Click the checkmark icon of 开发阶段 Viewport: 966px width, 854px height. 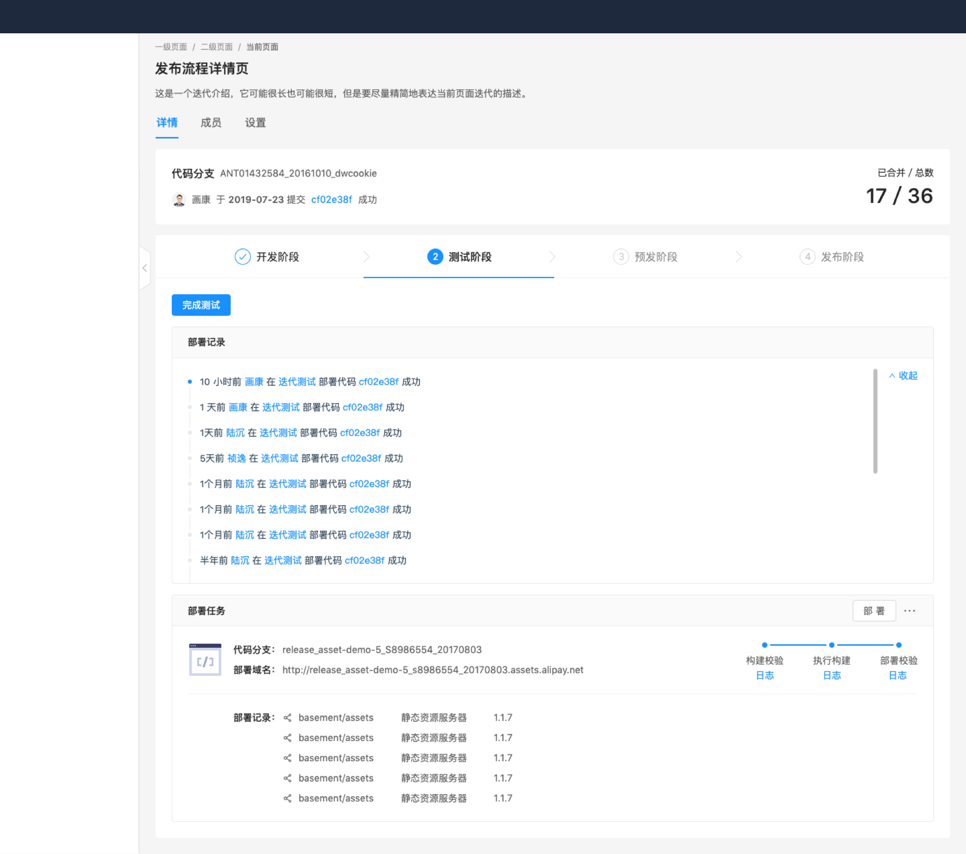243,257
